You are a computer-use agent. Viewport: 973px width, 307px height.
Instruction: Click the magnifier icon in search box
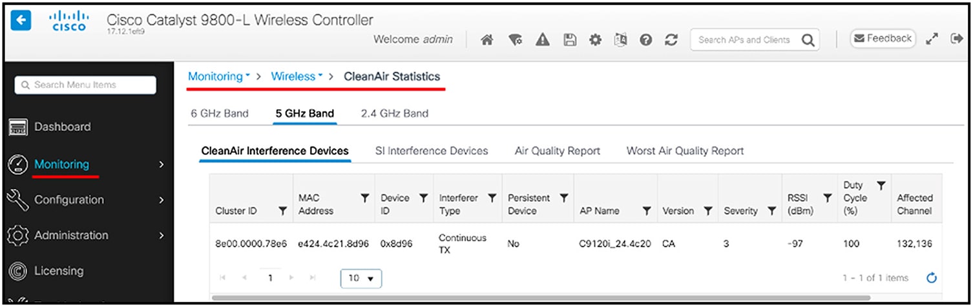click(808, 40)
